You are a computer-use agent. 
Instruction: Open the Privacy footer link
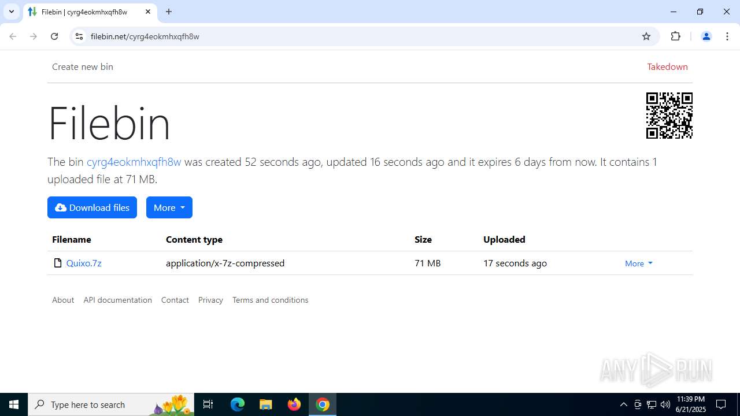click(210, 300)
